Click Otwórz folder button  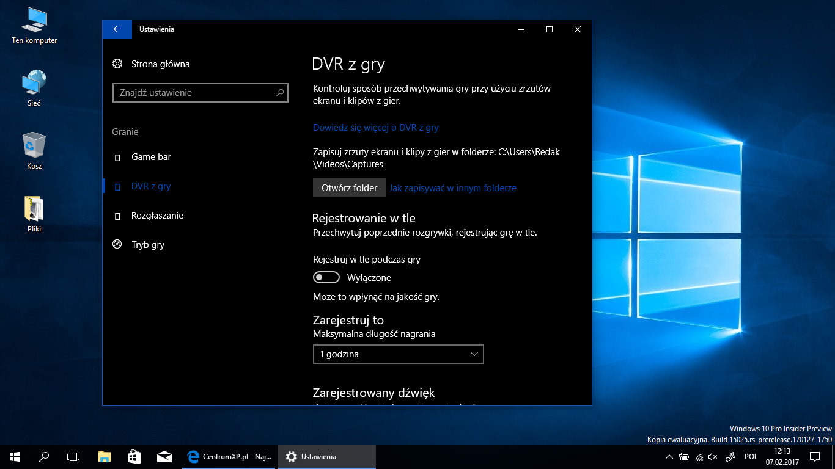[x=350, y=188]
